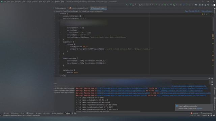The height and width of the screenshot is (121, 216).
Task: Click Hide notification link
Action: 207,11
